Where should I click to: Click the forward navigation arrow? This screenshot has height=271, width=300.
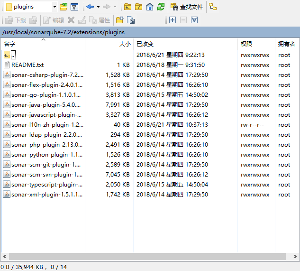107,7
